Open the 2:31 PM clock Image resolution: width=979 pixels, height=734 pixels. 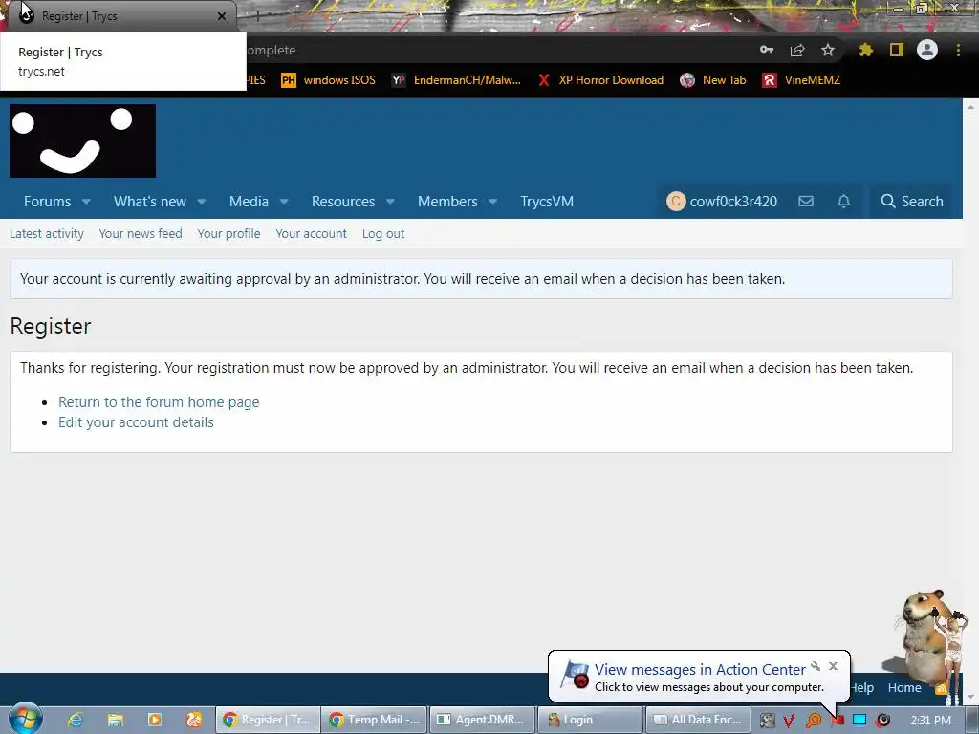coord(930,721)
